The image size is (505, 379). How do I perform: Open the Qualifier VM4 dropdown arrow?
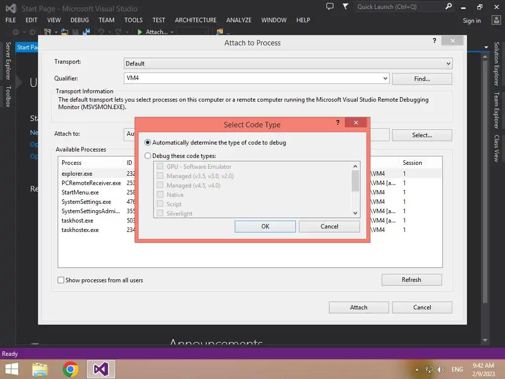pyautogui.click(x=385, y=78)
